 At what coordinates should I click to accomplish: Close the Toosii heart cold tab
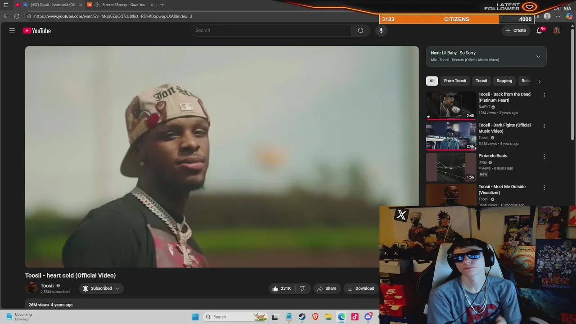(80, 5)
